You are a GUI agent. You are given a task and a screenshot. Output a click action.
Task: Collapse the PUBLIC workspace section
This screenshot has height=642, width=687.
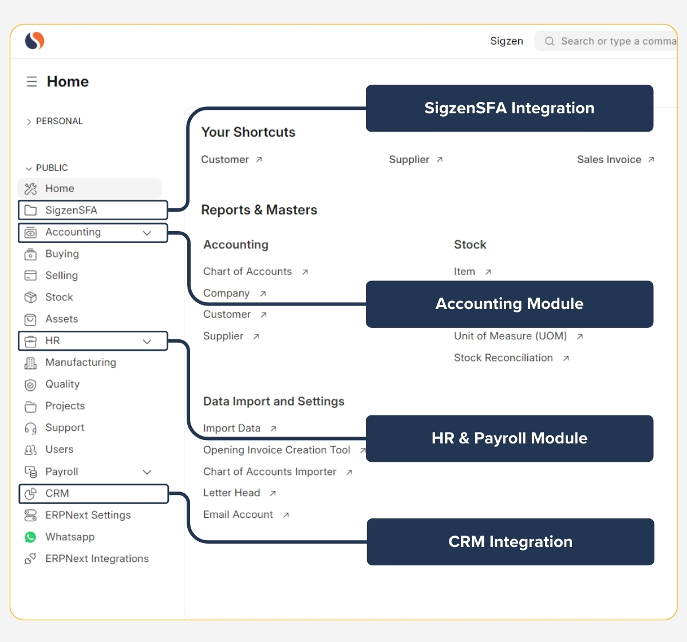27,168
